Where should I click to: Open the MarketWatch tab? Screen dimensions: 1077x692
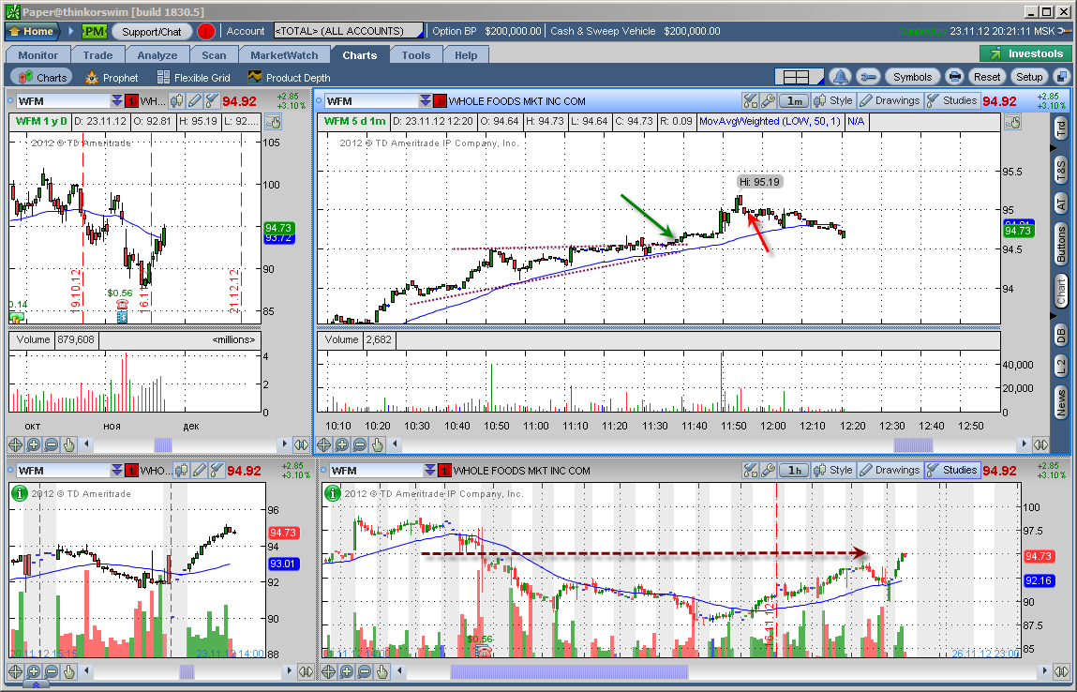(284, 55)
